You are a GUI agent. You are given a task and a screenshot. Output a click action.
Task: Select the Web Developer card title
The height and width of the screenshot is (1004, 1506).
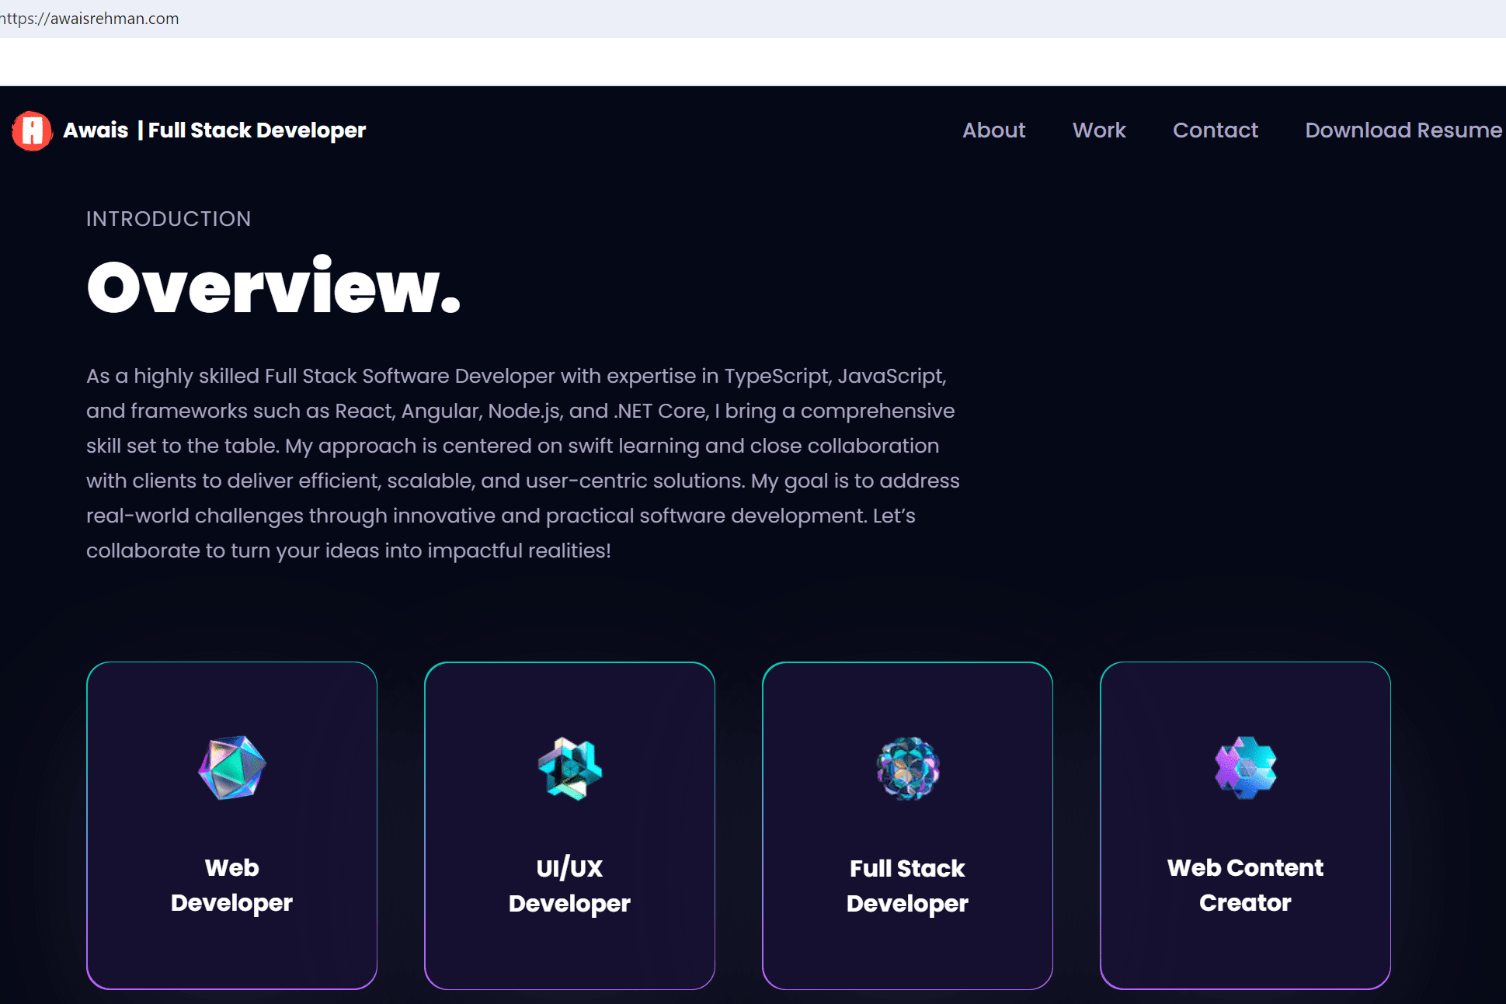pos(231,885)
